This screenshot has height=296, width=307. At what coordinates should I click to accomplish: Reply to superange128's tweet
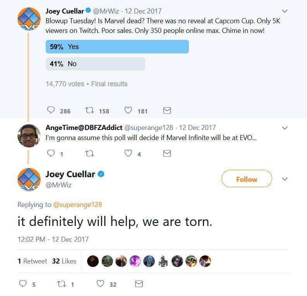tap(51, 154)
